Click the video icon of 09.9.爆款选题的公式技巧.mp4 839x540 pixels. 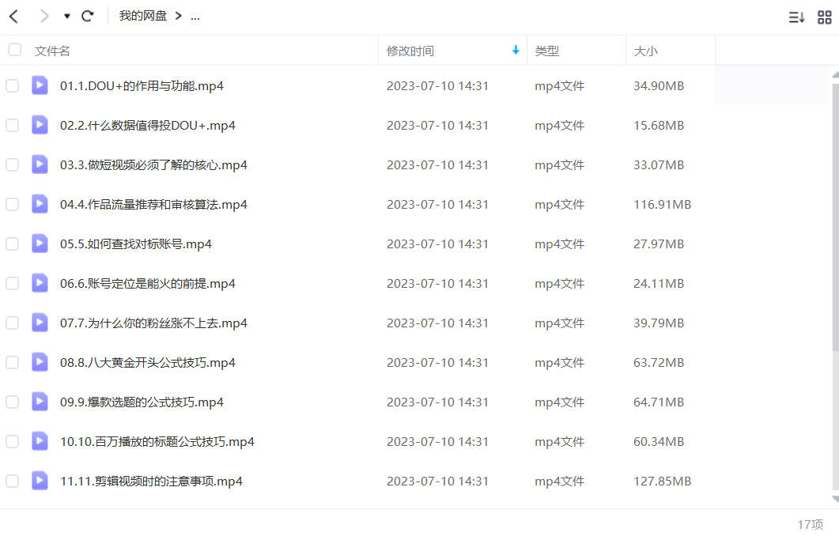click(x=40, y=402)
